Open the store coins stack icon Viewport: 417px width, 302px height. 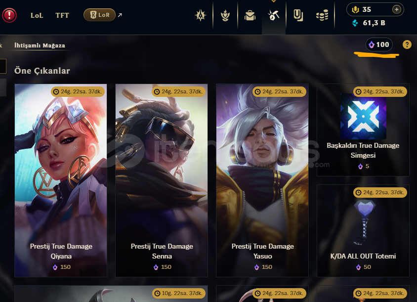322,15
